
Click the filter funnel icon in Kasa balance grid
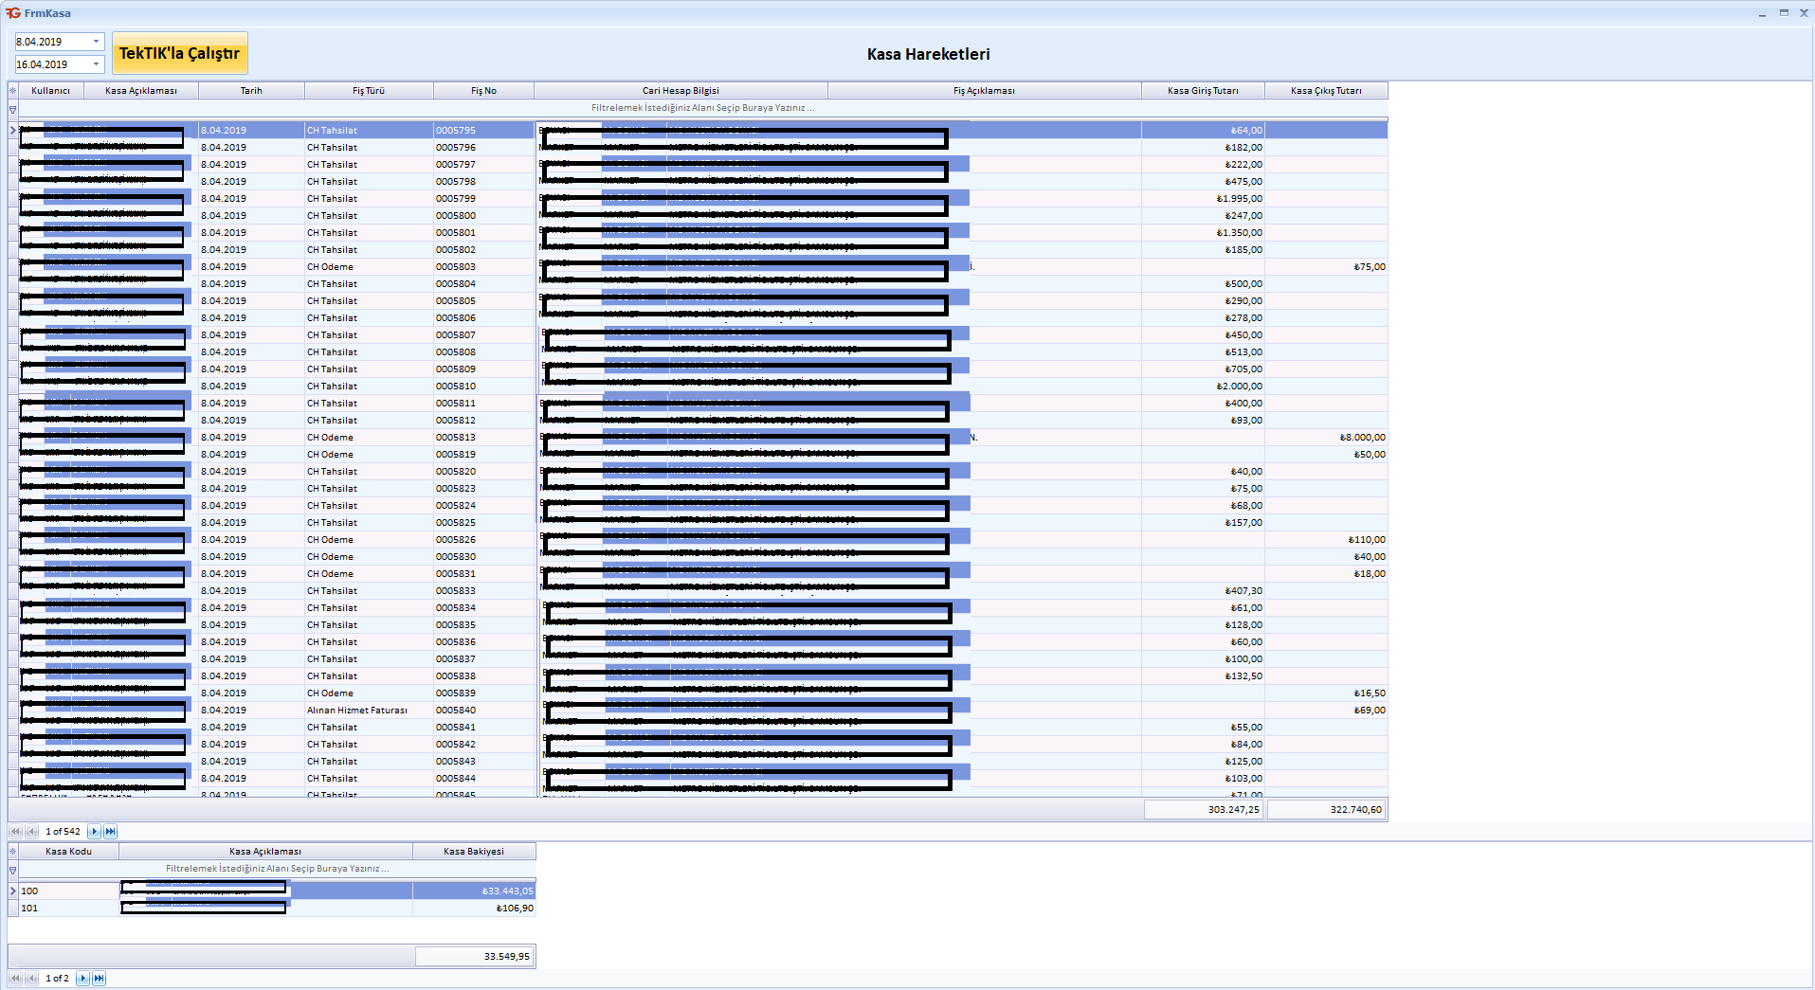[13, 870]
